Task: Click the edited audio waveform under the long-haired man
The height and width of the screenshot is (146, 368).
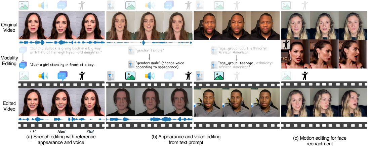Action: point(149,119)
